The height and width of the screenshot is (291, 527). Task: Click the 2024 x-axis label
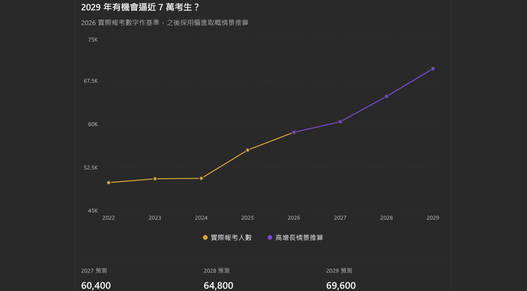coord(201,218)
